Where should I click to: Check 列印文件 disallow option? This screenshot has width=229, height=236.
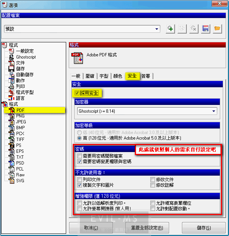pyautogui.click(x=79, y=179)
